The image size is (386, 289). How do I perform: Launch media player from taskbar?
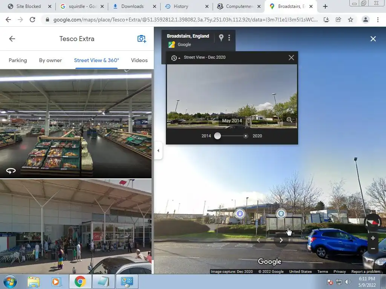point(56,281)
